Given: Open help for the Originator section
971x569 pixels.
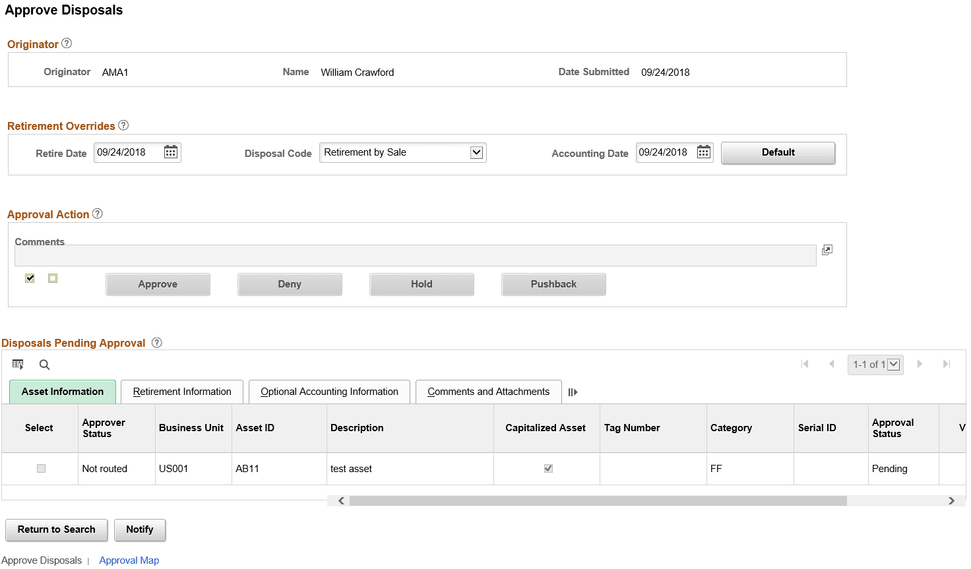Looking at the screenshot, I should tap(67, 44).
